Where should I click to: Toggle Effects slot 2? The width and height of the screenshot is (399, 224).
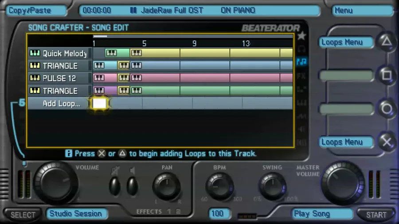[x=178, y=211]
